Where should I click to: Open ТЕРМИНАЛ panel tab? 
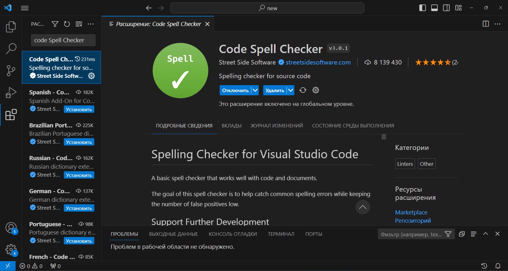281,234
